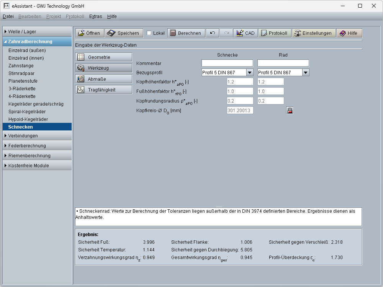This screenshot has height=287, width=383.
Task: Expand the Federberechnung section
Action: pos(37,146)
